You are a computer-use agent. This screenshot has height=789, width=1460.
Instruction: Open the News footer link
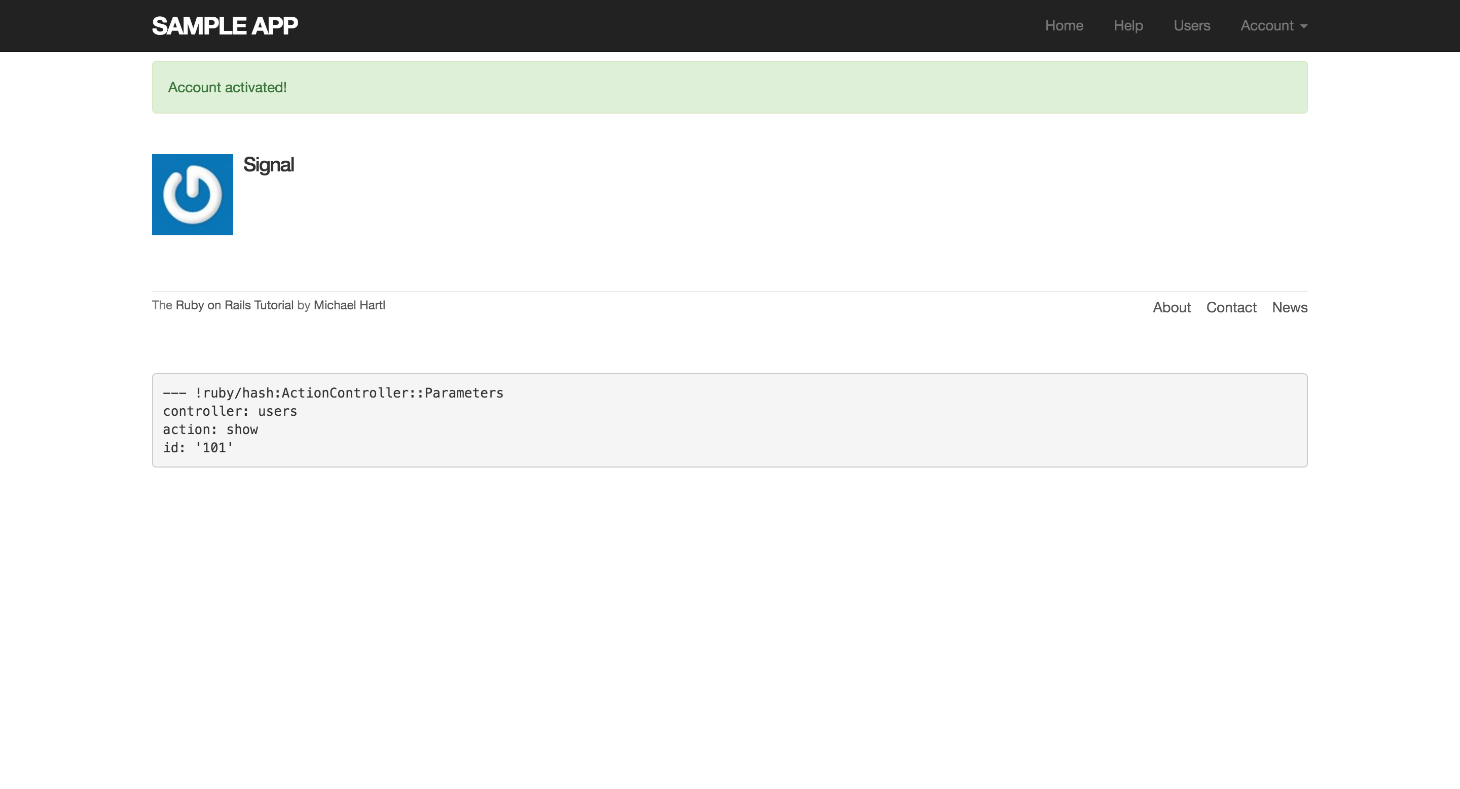(1289, 307)
